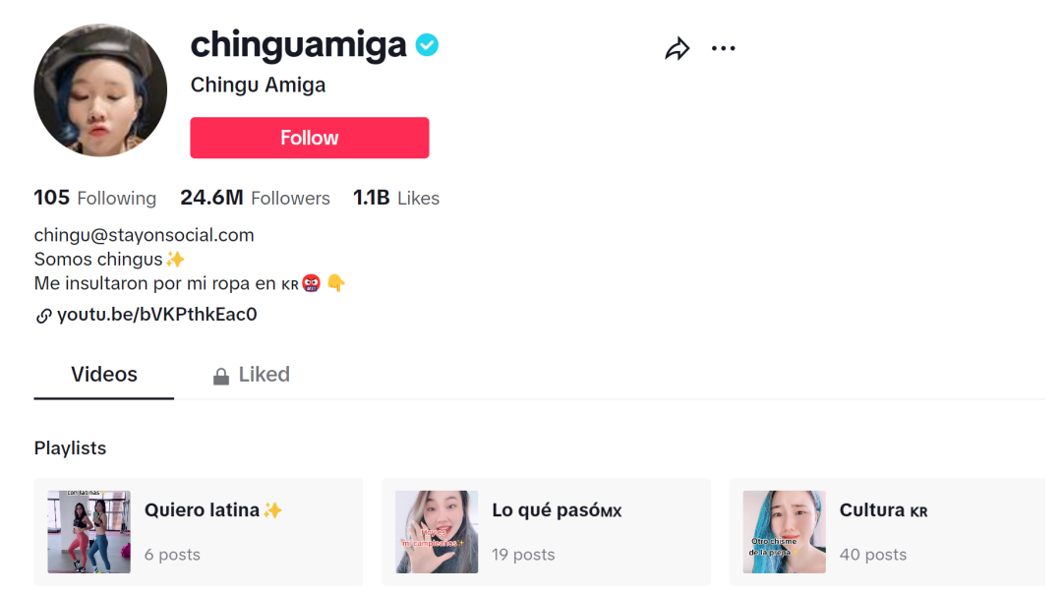Click the 1.1B Likes count
The height and width of the screenshot is (594, 1062).
pyautogui.click(x=396, y=198)
